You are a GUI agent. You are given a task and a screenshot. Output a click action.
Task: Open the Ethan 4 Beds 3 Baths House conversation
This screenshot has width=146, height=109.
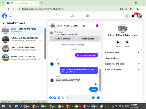coord(22,30)
